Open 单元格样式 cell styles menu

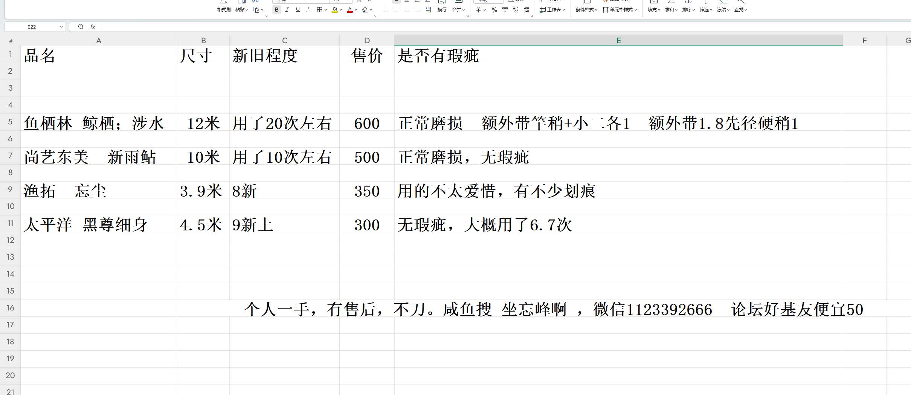click(620, 10)
